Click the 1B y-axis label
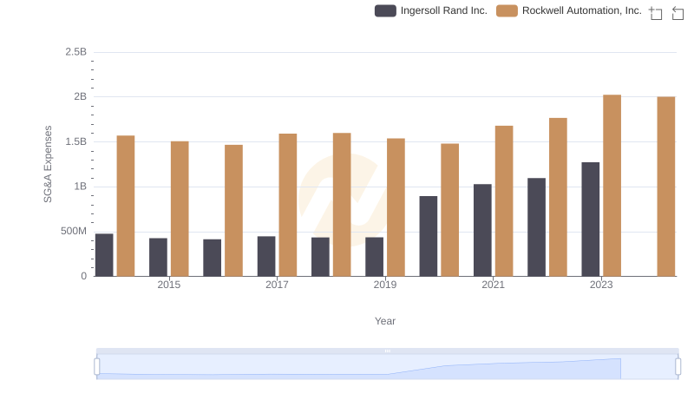Image resolution: width=694 pixels, height=400 pixels. 80,187
